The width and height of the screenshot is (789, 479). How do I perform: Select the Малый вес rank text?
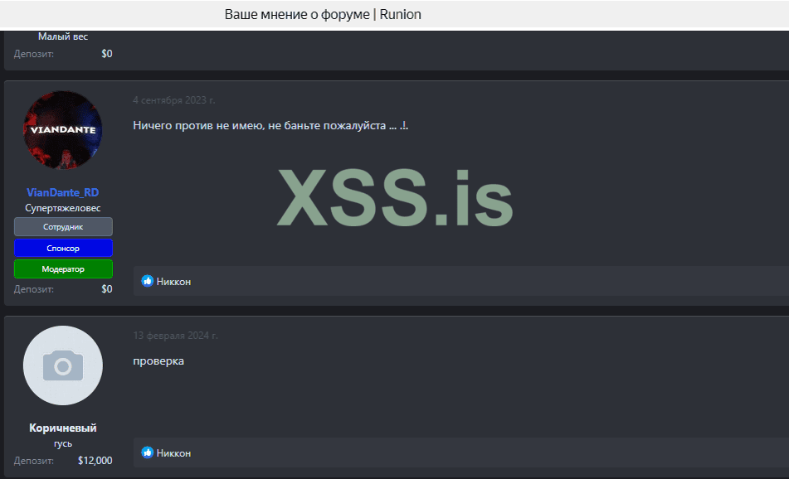tap(63, 36)
